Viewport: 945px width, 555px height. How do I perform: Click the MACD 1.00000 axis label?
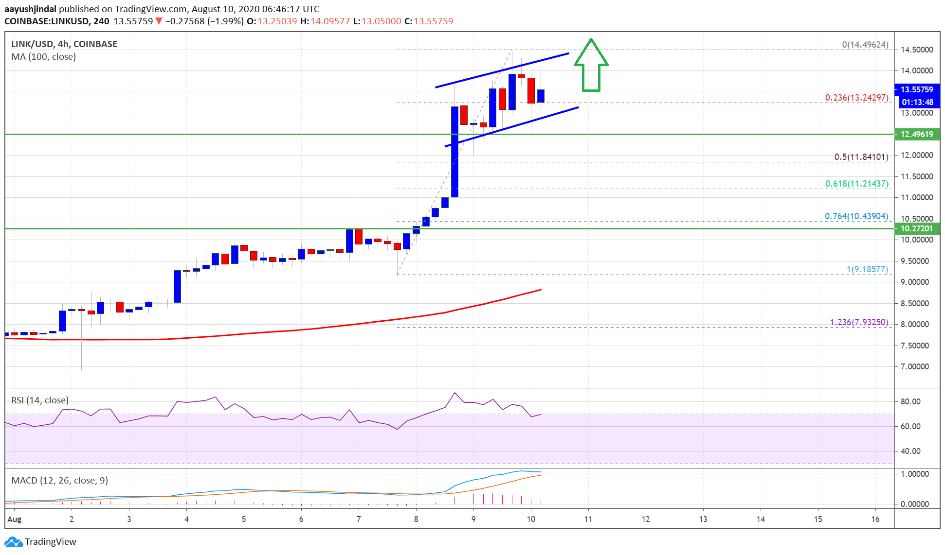[x=915, y=474]
